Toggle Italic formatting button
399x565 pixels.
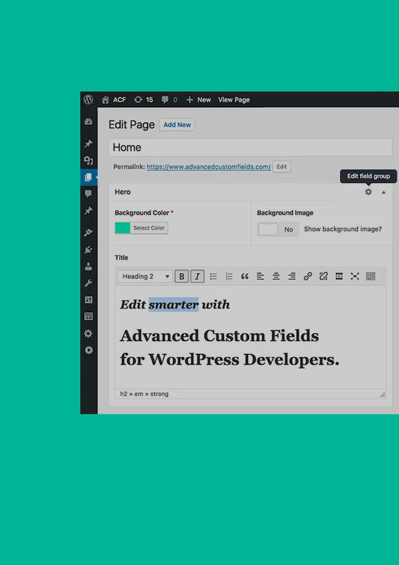[197, 276]
